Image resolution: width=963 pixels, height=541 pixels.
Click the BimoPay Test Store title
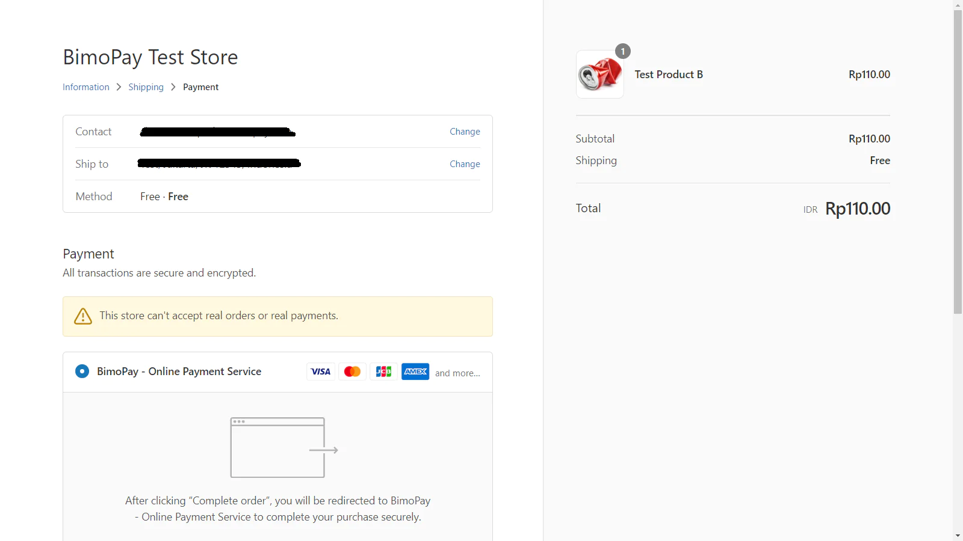tap(150, 57)
